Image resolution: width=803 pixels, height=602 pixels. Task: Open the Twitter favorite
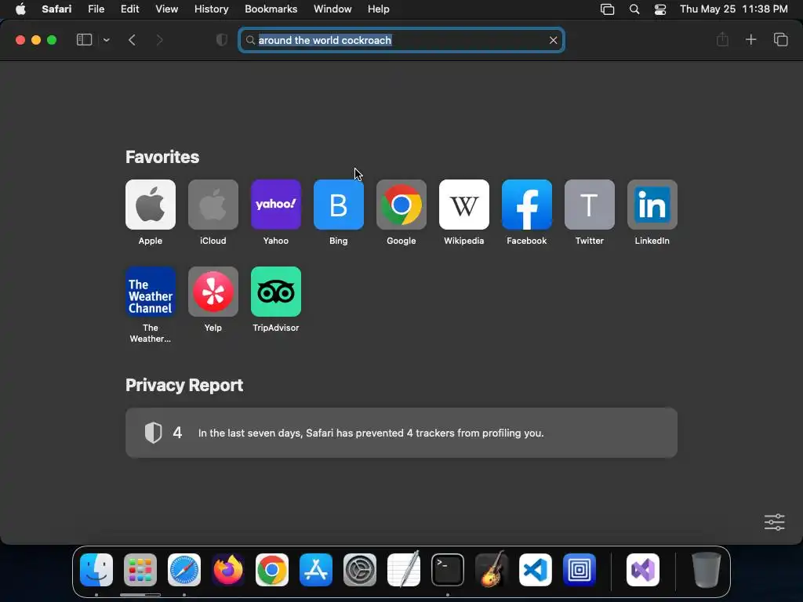click(590, 205)
